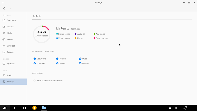Go forward using the right chevron arrow
Viewport: 197px width, 111px height.
[10, 9]
